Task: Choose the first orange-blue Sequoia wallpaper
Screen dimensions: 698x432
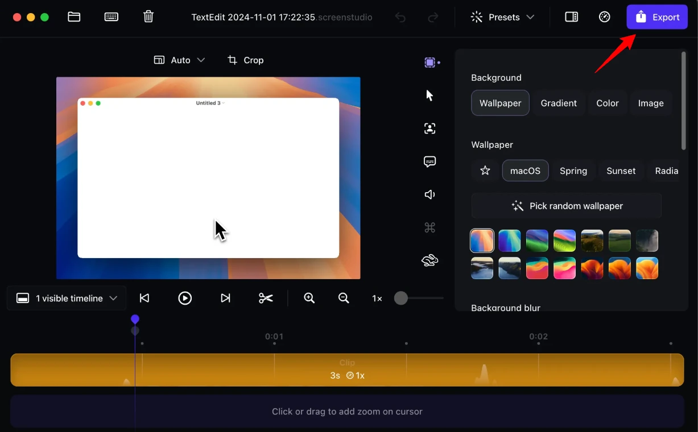Action: [482, 240]
